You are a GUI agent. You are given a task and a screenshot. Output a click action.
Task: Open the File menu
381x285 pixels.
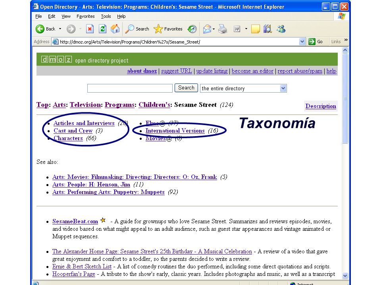coord(38,16)
